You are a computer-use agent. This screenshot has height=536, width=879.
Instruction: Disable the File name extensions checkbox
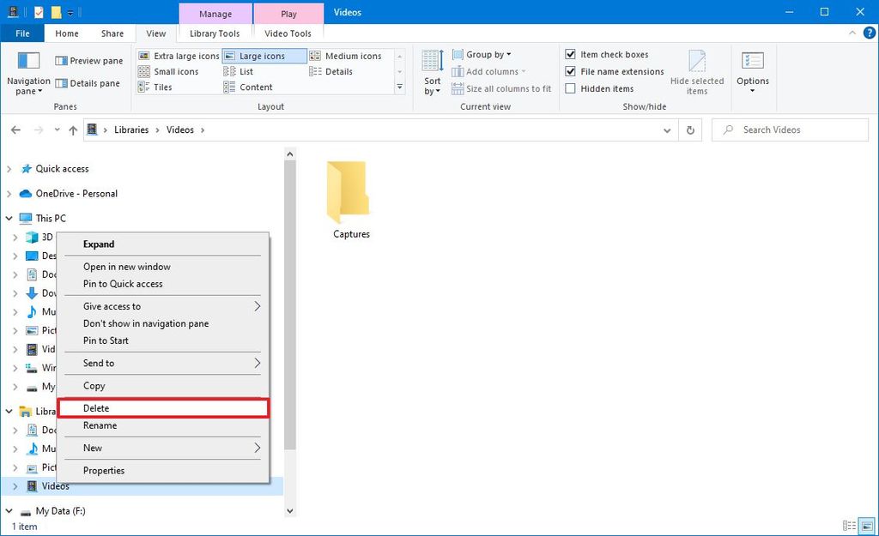[572, 71]
